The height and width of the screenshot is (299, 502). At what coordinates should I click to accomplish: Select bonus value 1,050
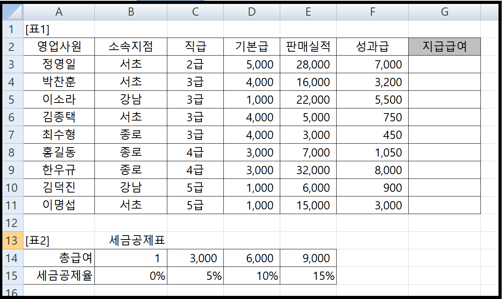[372, 152]
